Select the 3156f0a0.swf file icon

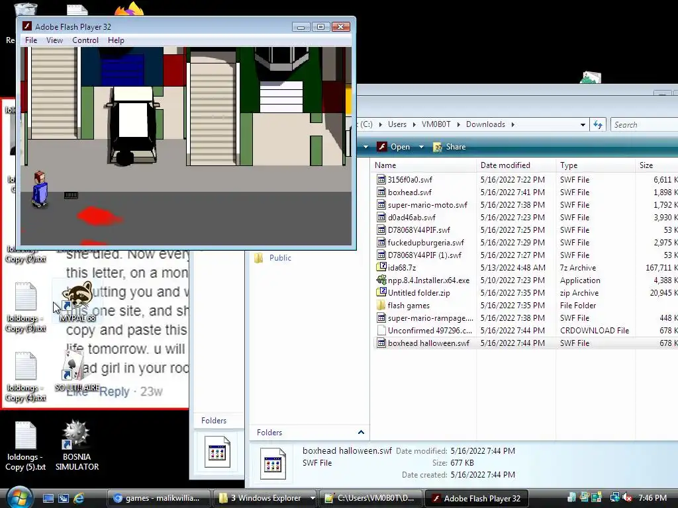pyautogui.click(x=381, y=179)
